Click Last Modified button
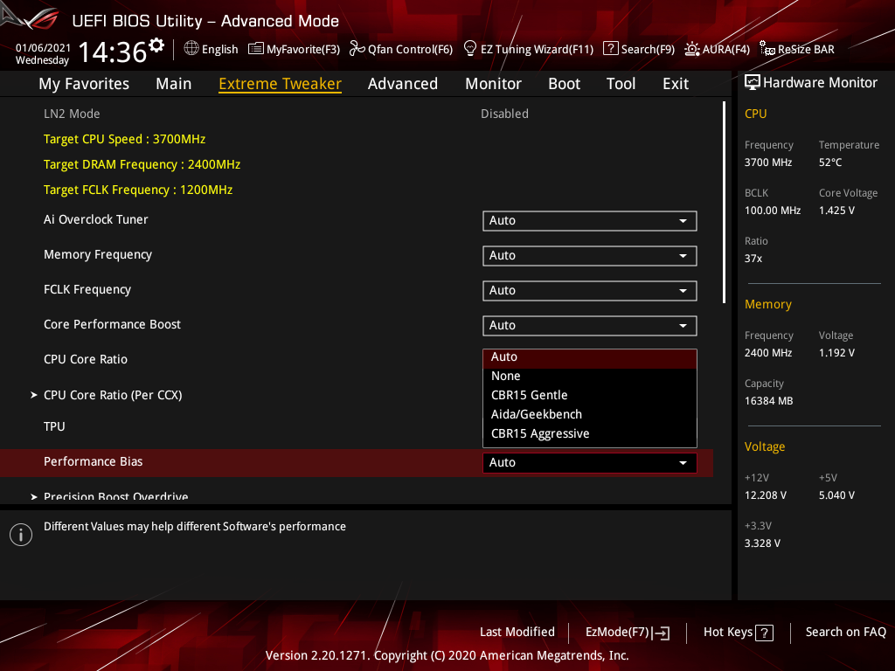 click(517, 633)
